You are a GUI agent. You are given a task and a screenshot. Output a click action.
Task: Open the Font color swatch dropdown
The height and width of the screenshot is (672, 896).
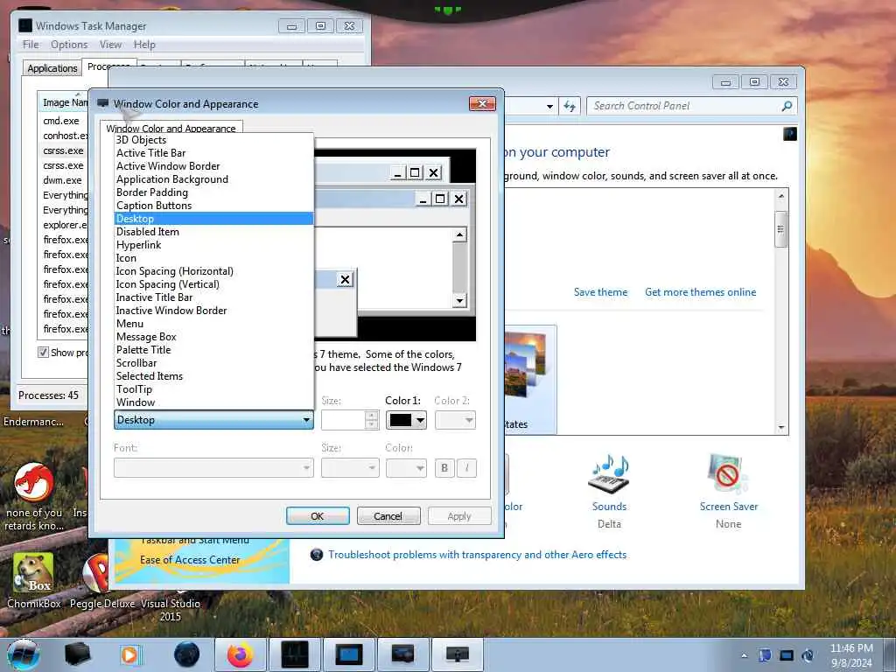pos(406,468)
